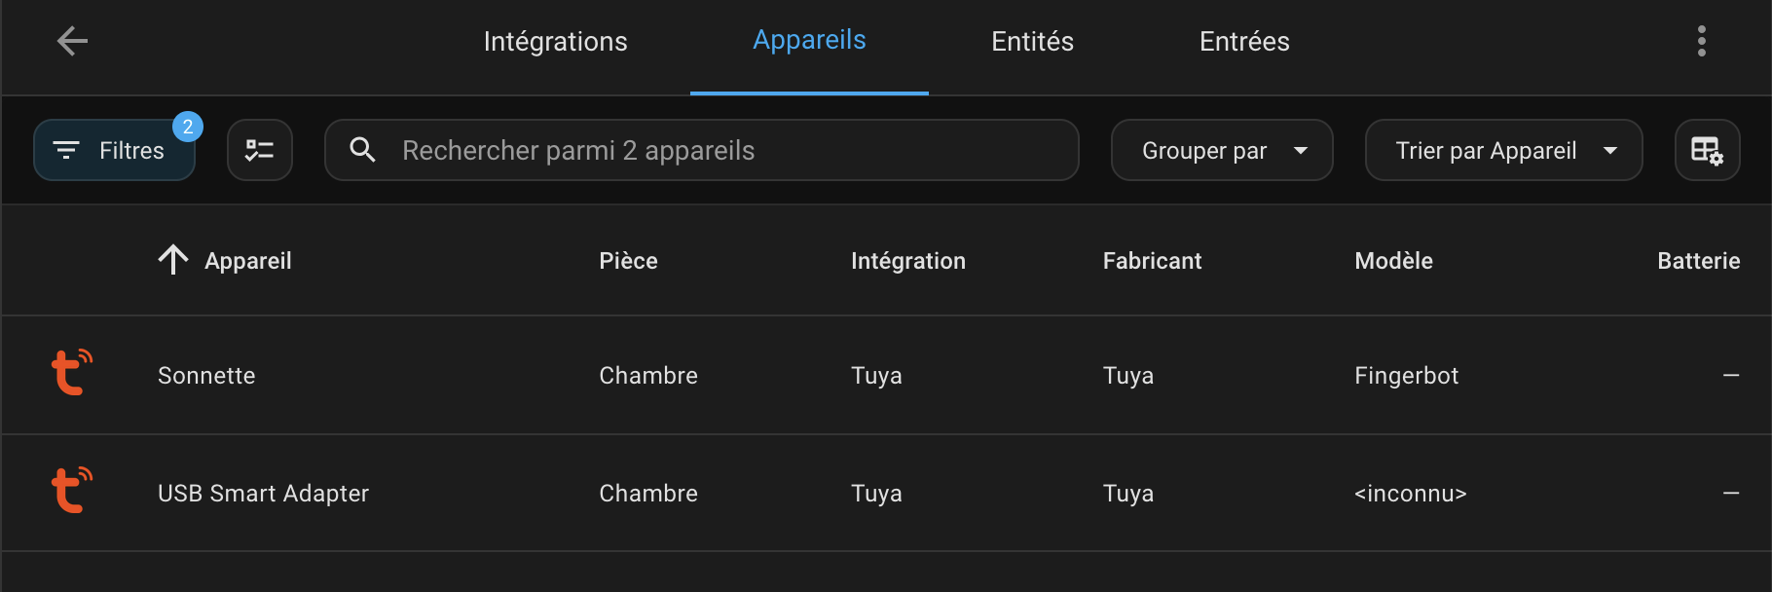Click the active filter count badge
The image size is (1772, 592).
pyautogui.click(x=188, y=127)
